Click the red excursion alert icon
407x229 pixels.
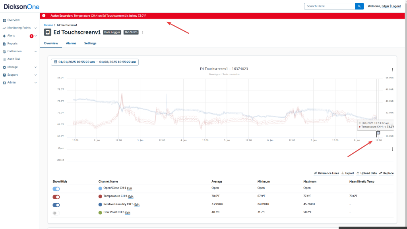click(44, 15)
